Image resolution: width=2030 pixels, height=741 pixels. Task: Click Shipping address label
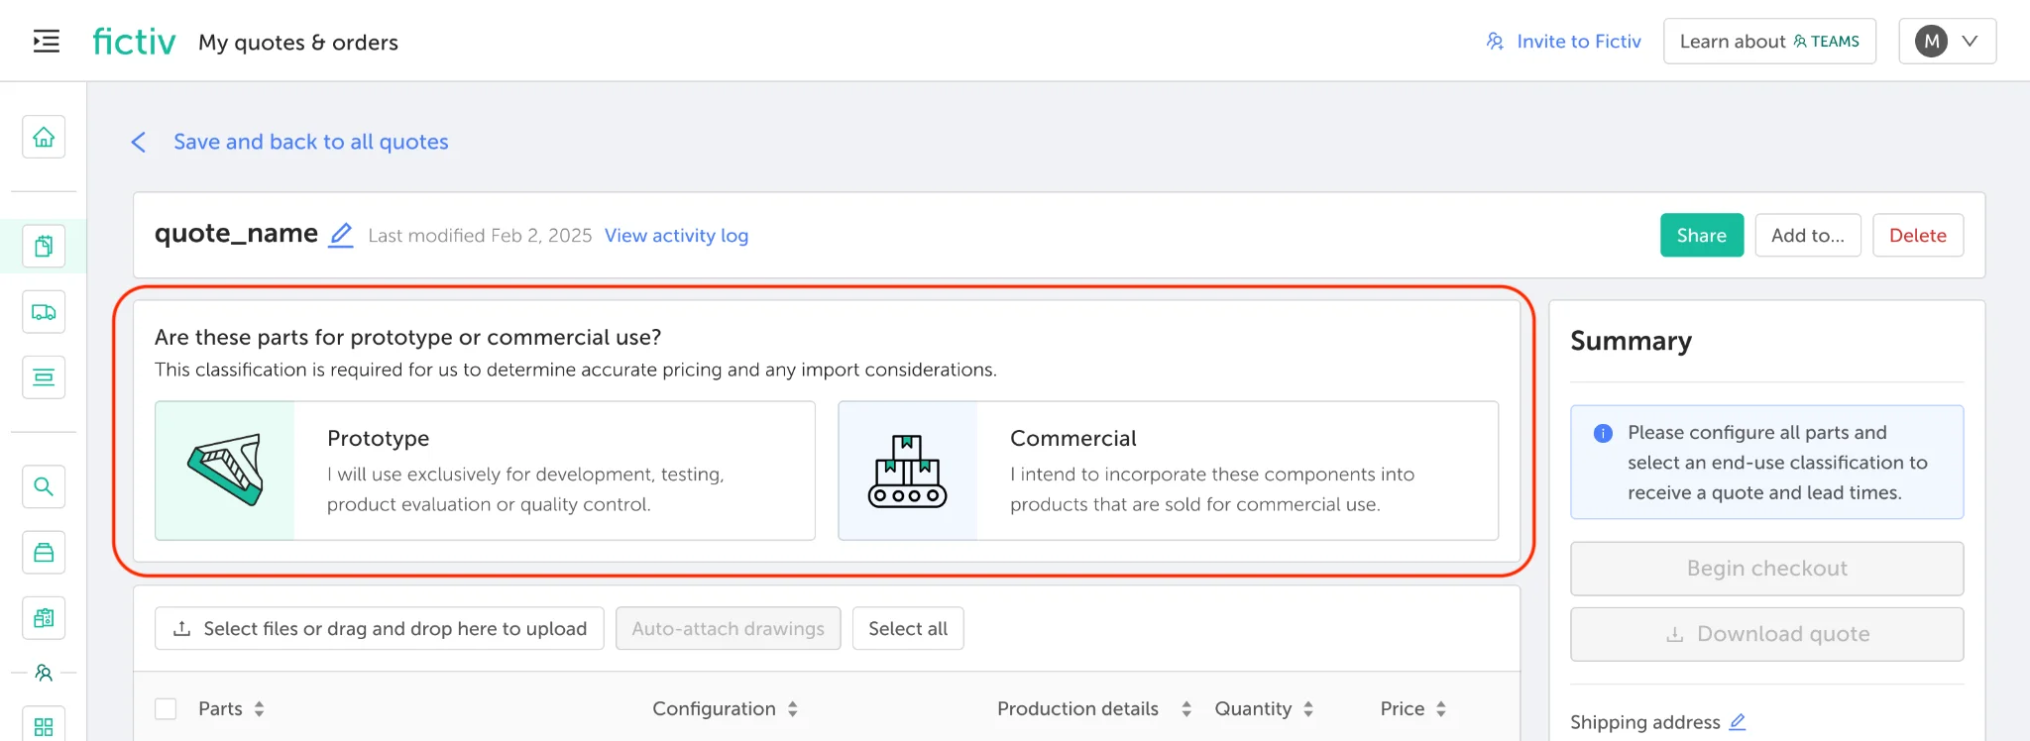click(x=1645, y=722)
